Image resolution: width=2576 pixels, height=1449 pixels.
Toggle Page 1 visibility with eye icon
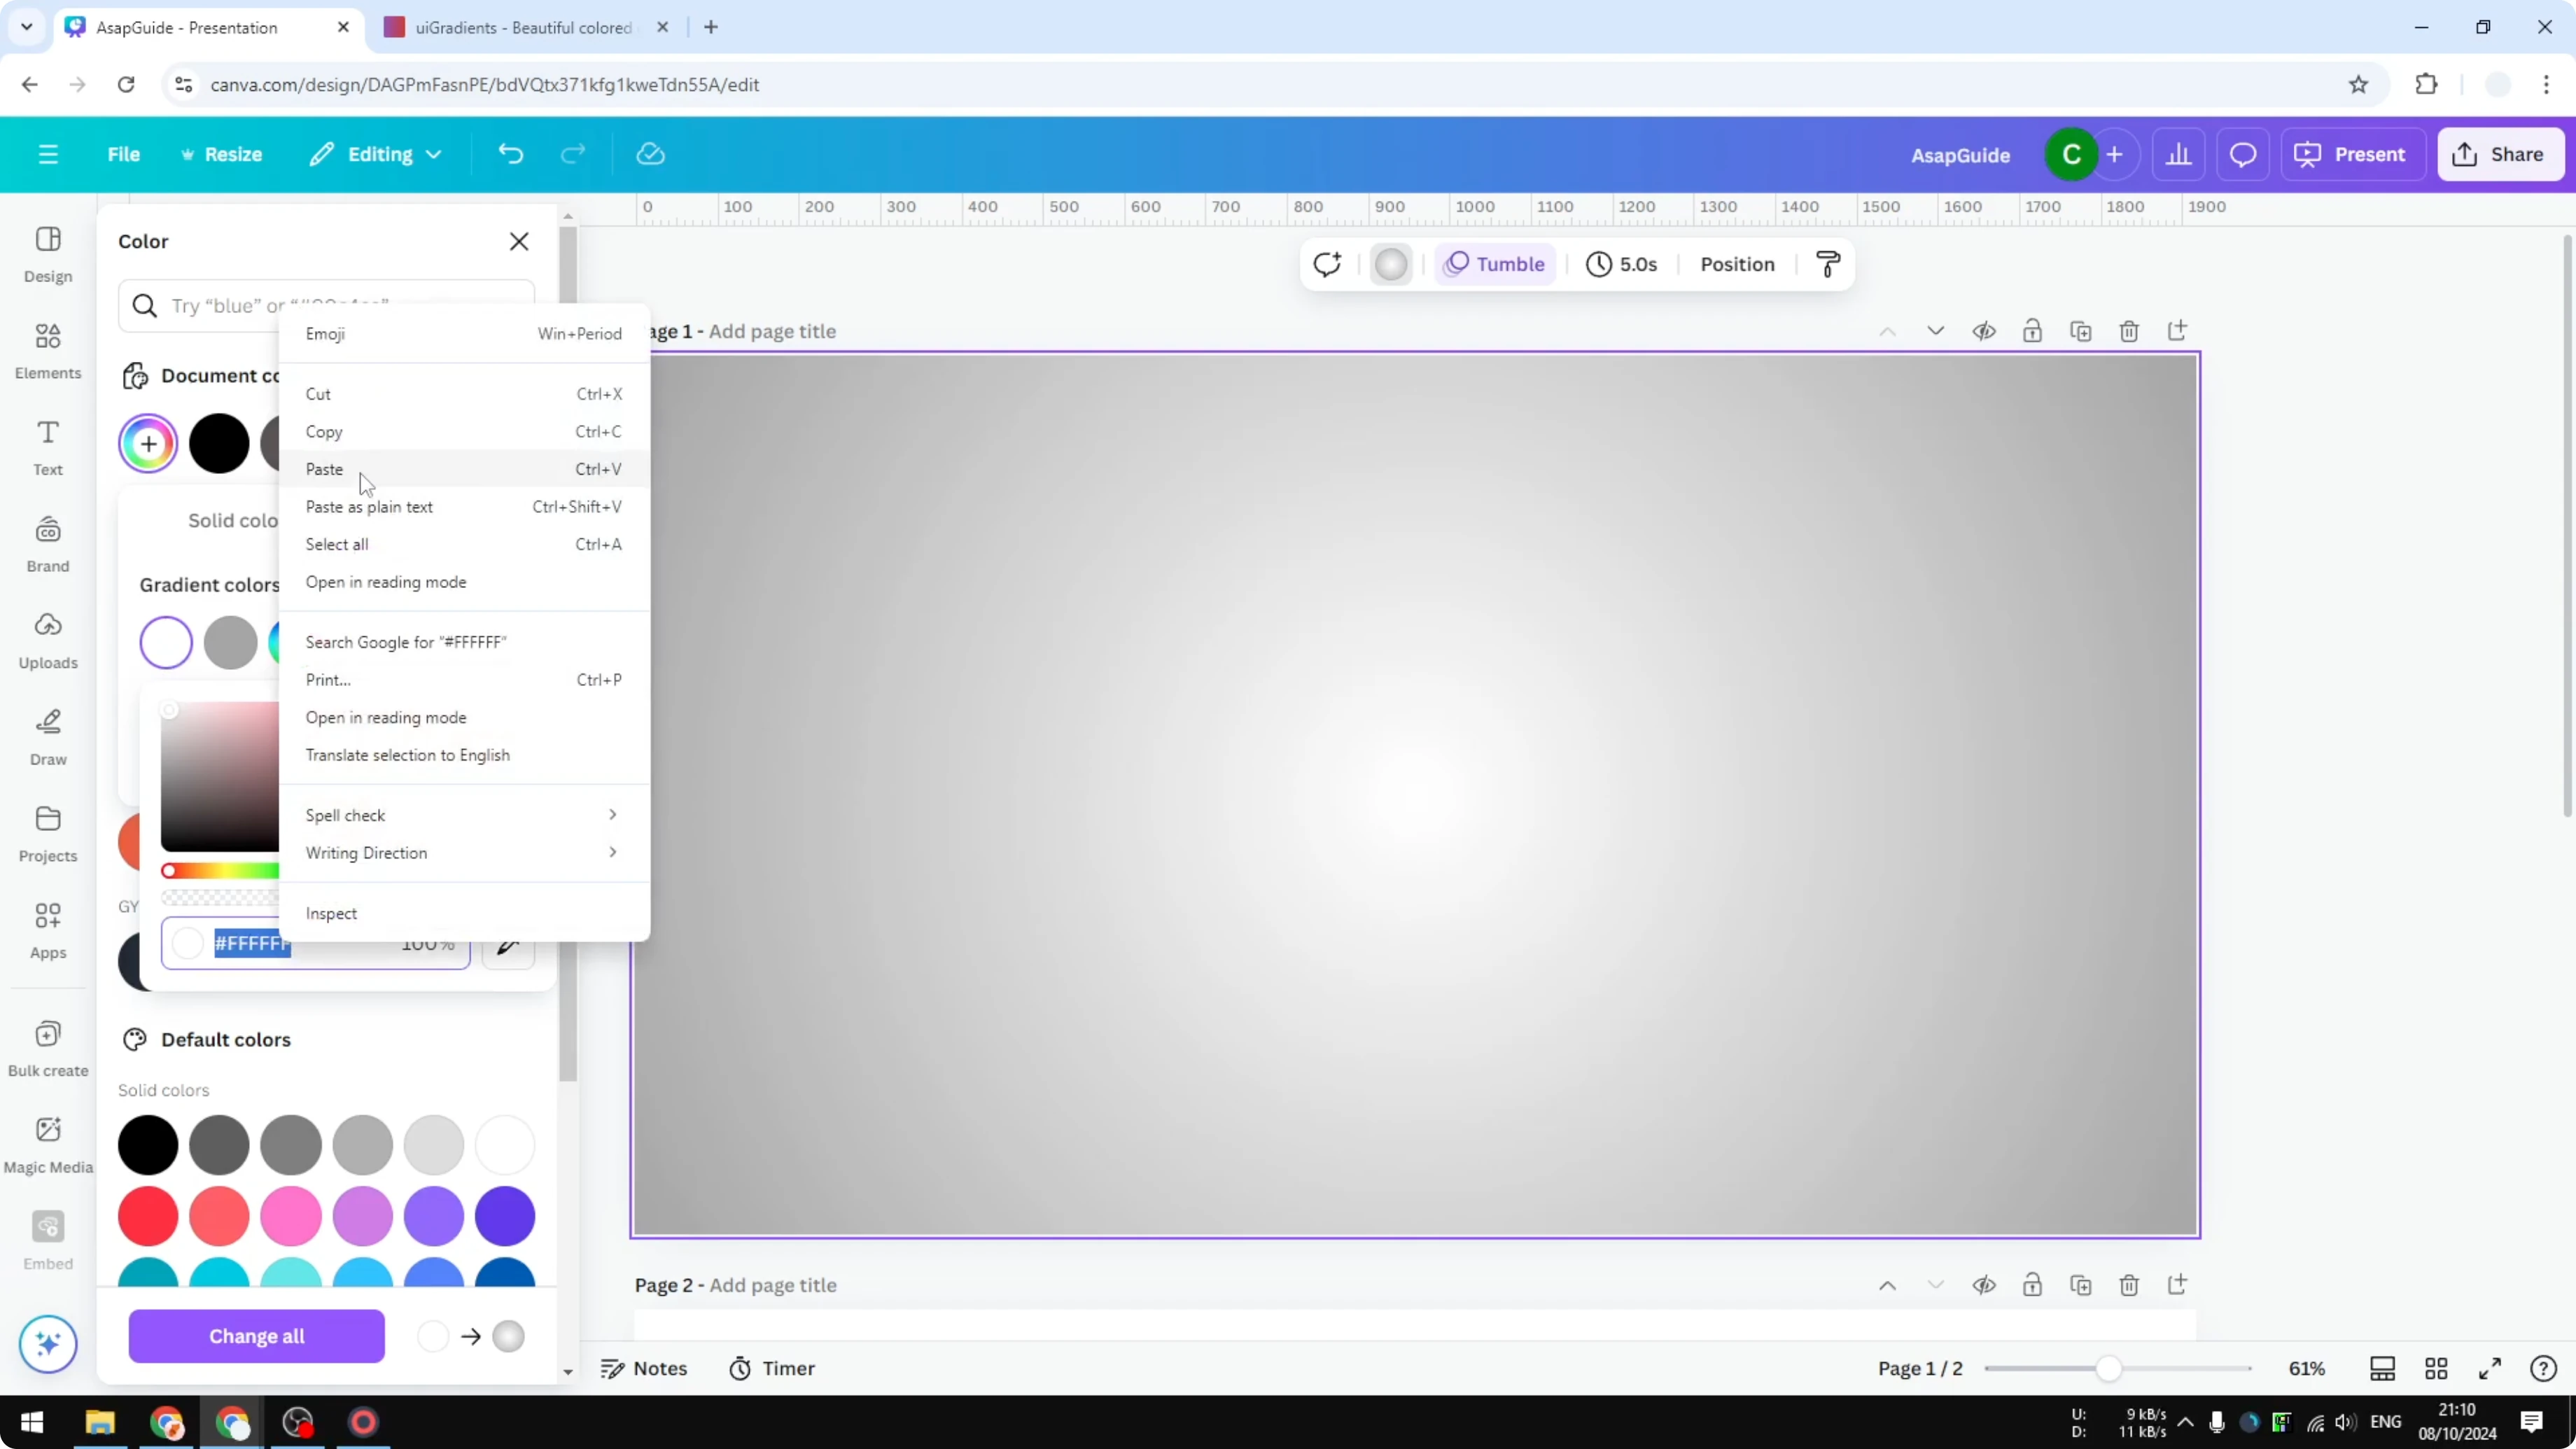click(1985, 331)
